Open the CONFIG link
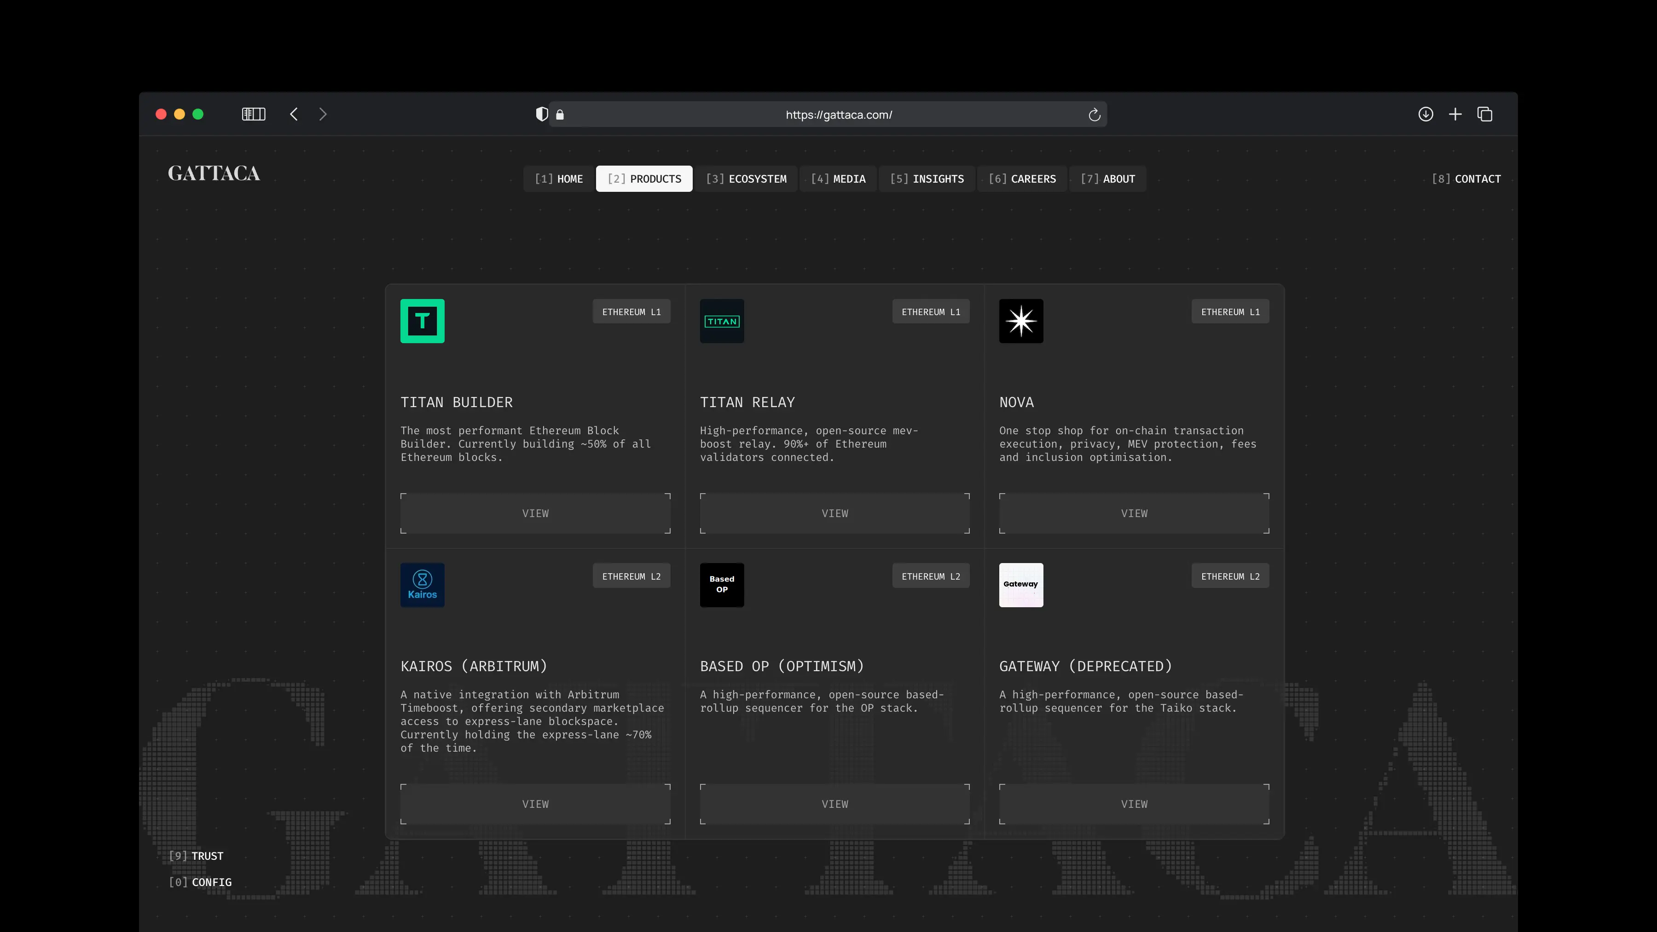This screenshot has height=932, width=1657. coord(200,882)
